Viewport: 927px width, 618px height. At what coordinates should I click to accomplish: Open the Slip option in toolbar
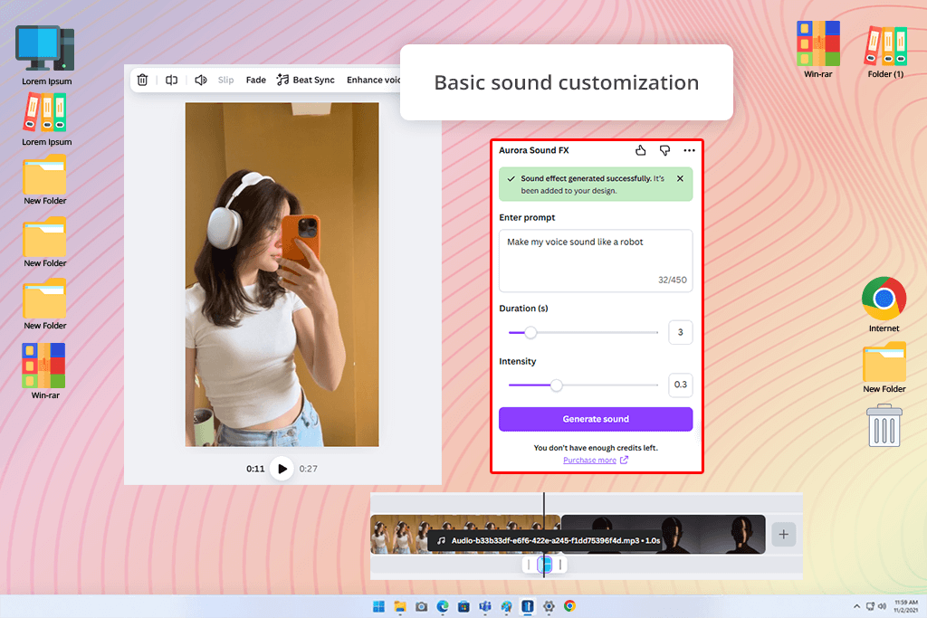[x=225, y=80]
